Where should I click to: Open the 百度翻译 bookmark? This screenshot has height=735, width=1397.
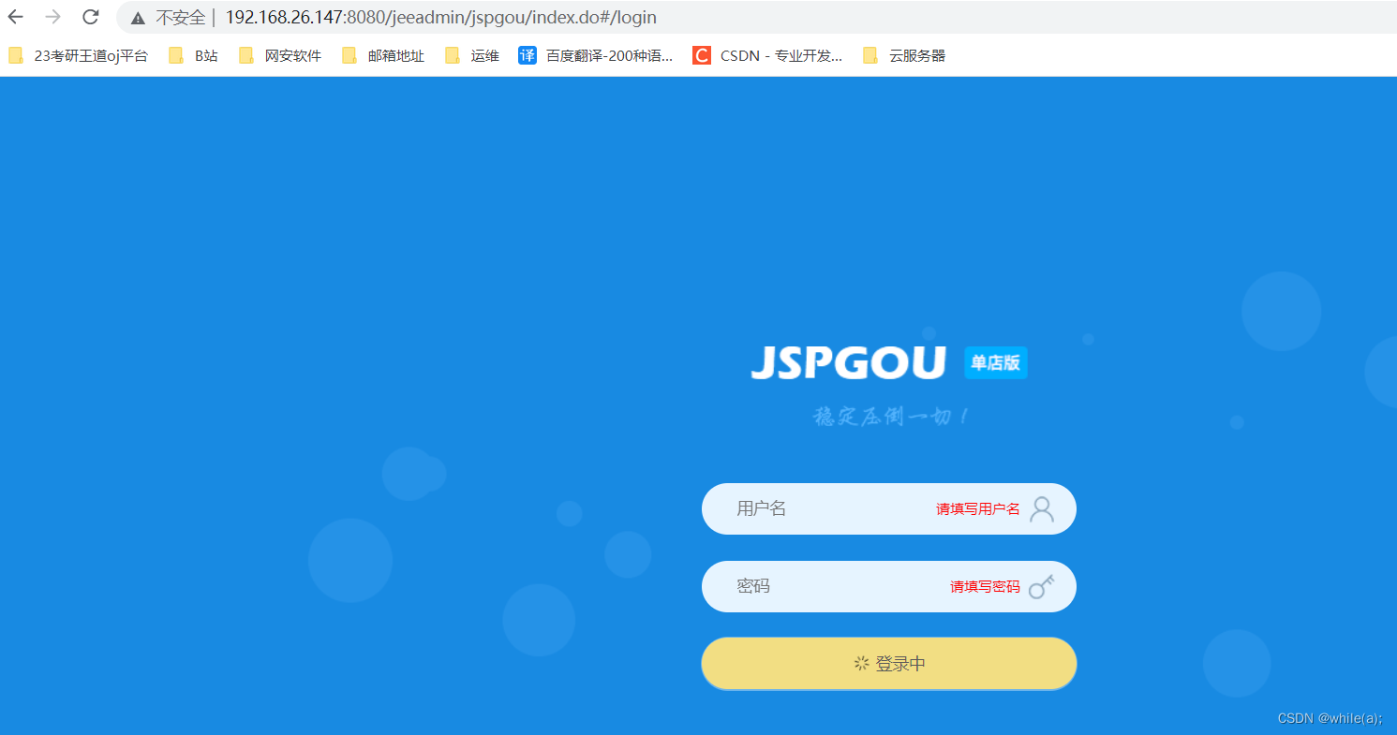coord(596,56)
